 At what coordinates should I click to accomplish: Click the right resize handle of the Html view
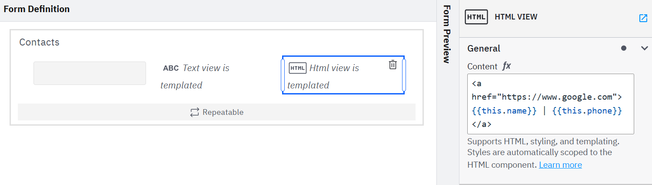(404, 75)
